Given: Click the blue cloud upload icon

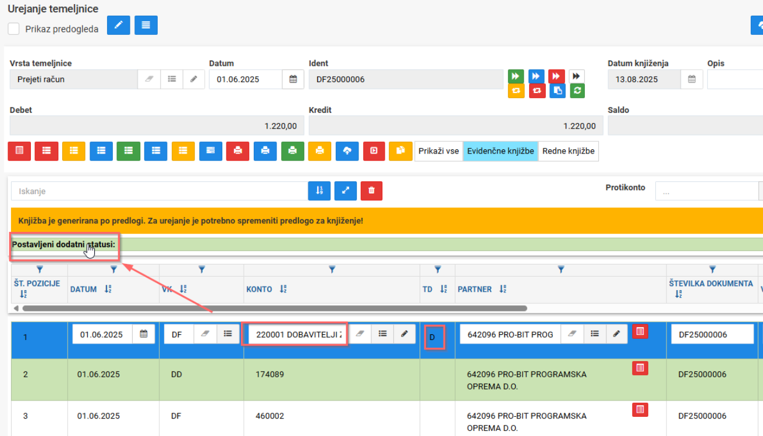Looking at the screenshot, I should click(347, 151).
